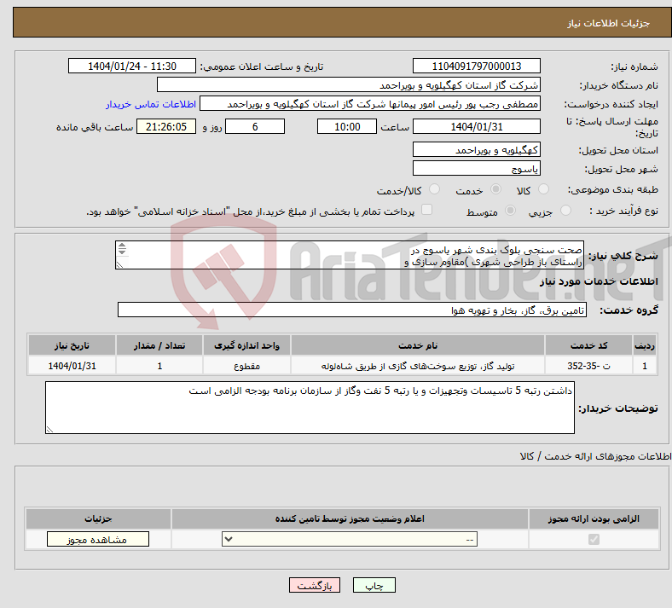
Task: Click the announcement date field 1404/01/24 - 11:30
Action: click(x=132, y=66)
